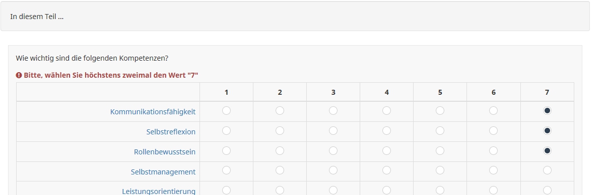Image resolution: width=602 pixels, height=195 pixels.
Task: Set Selbstmanagement rating to 4
Action: point(386,170)
